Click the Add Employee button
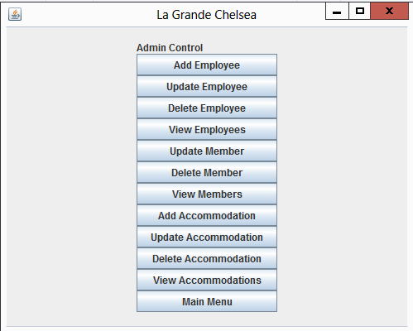 coord(207,65)
